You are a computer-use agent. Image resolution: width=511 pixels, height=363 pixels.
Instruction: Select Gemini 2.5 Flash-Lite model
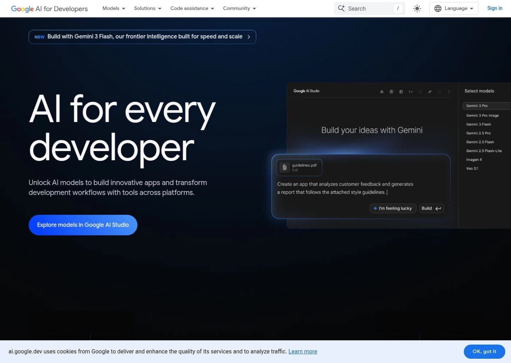point(484,151)
